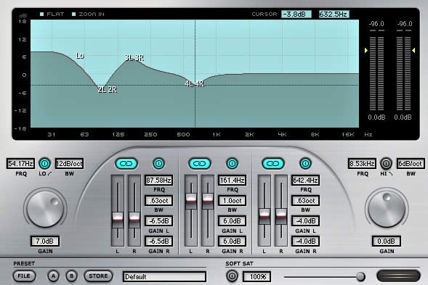
Task: Toggle the SOFT SAT power button
Action: pos(232,276)
